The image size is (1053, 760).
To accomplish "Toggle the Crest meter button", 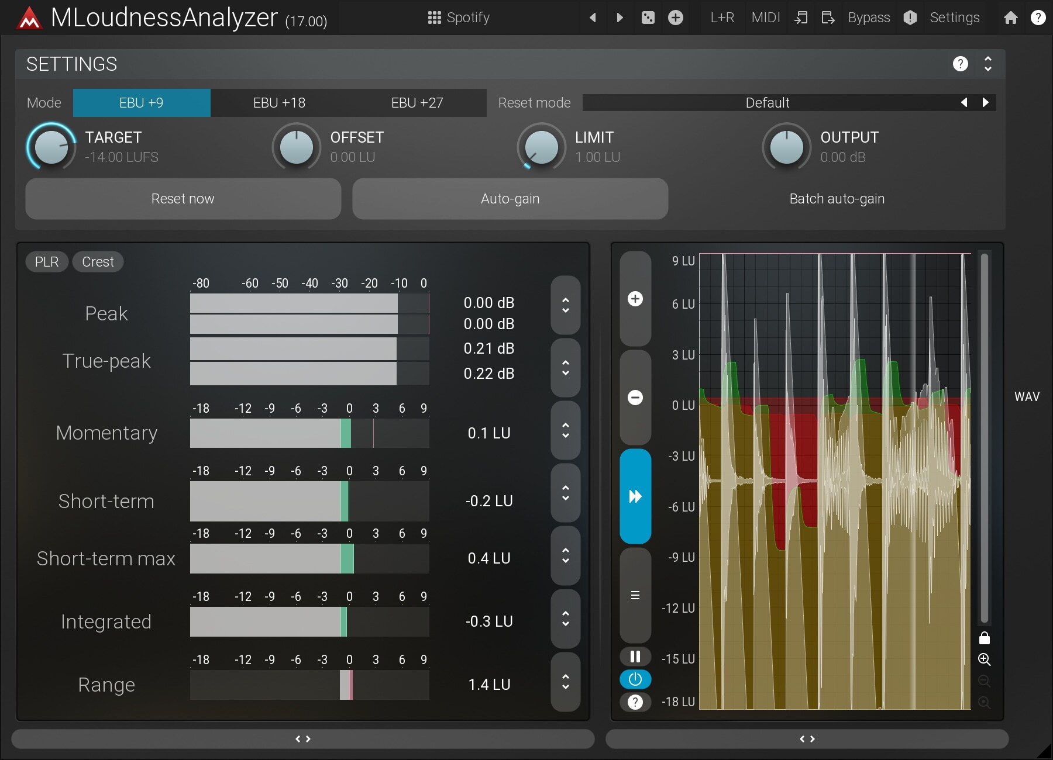I will pyautogui.click(x=98, y=262).
